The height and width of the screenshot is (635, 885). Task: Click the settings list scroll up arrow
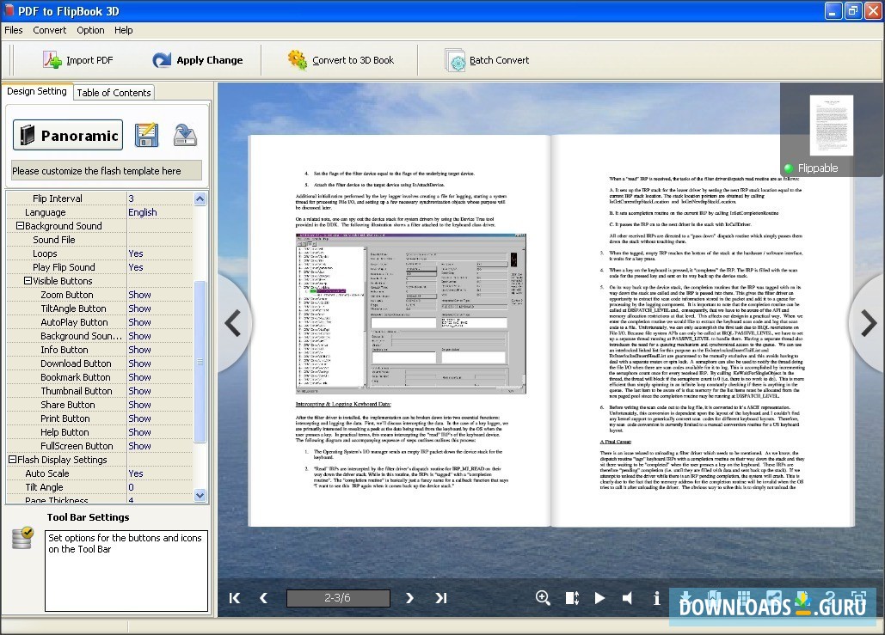click(200, 198)
